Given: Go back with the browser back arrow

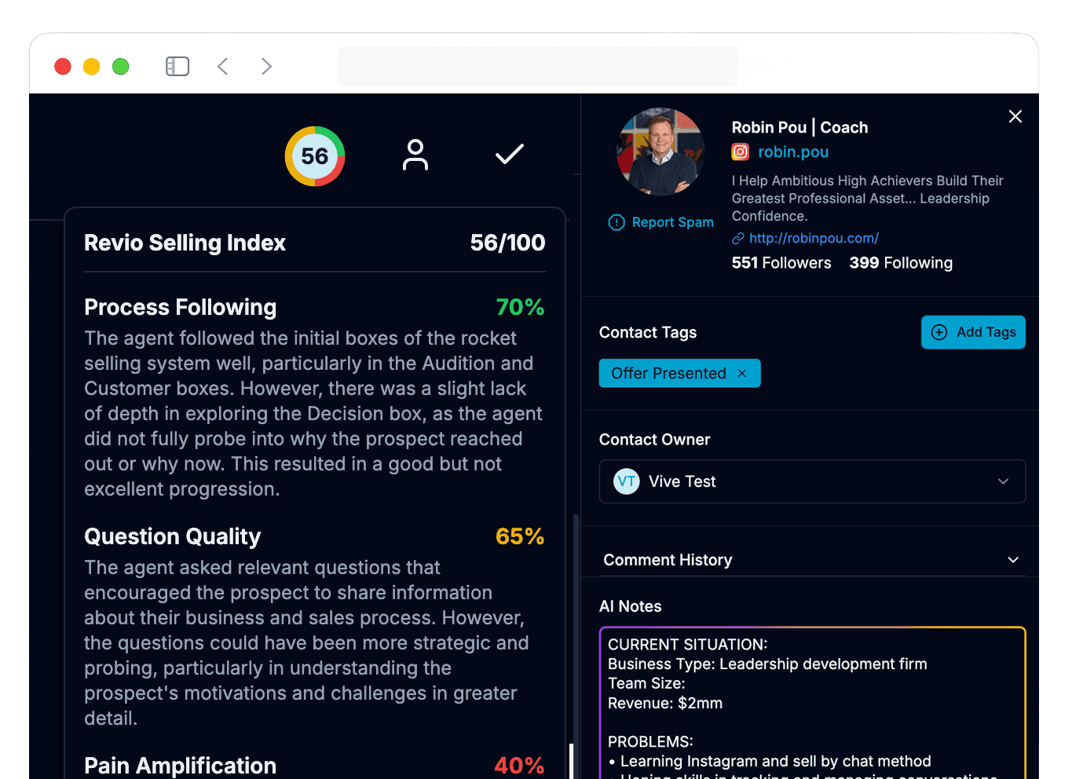Looking at the screenshot, I should [223, 67].
